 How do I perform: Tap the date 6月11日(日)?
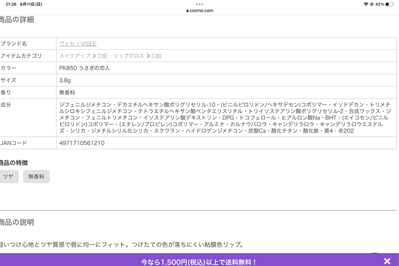31,4
